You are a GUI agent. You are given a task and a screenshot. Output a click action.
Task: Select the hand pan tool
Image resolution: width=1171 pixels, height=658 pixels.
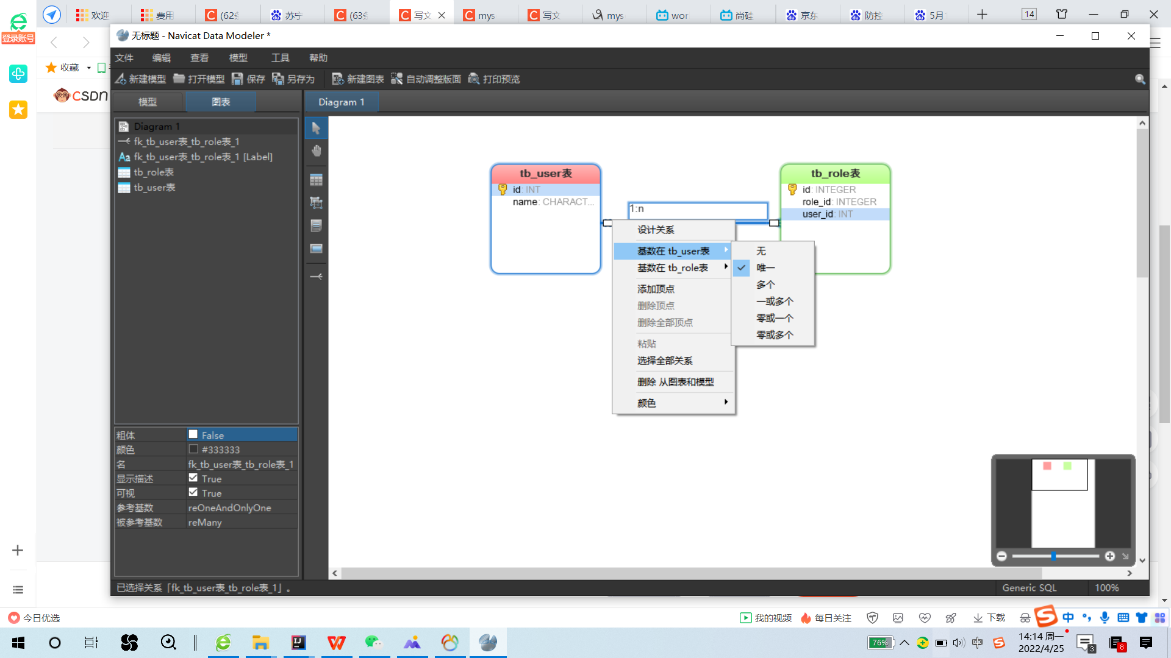pyautogui.click(x=316, y=151)
